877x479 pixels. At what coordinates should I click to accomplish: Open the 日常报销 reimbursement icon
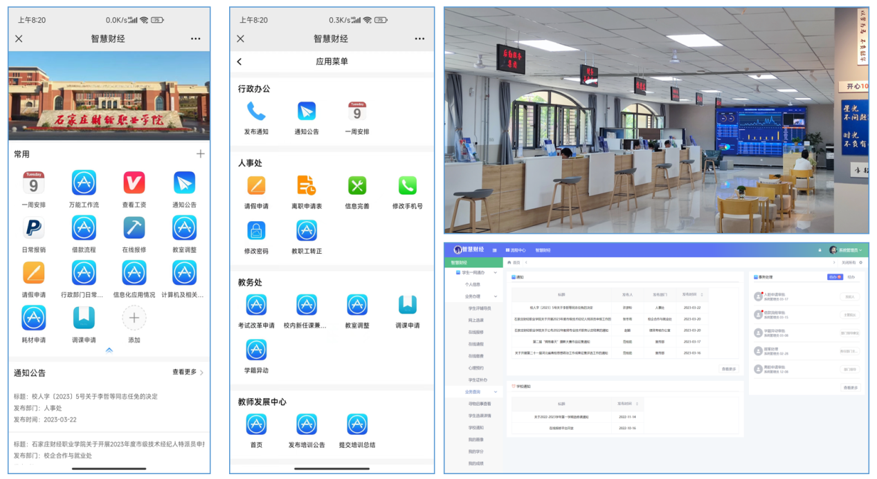coord(33,228)
